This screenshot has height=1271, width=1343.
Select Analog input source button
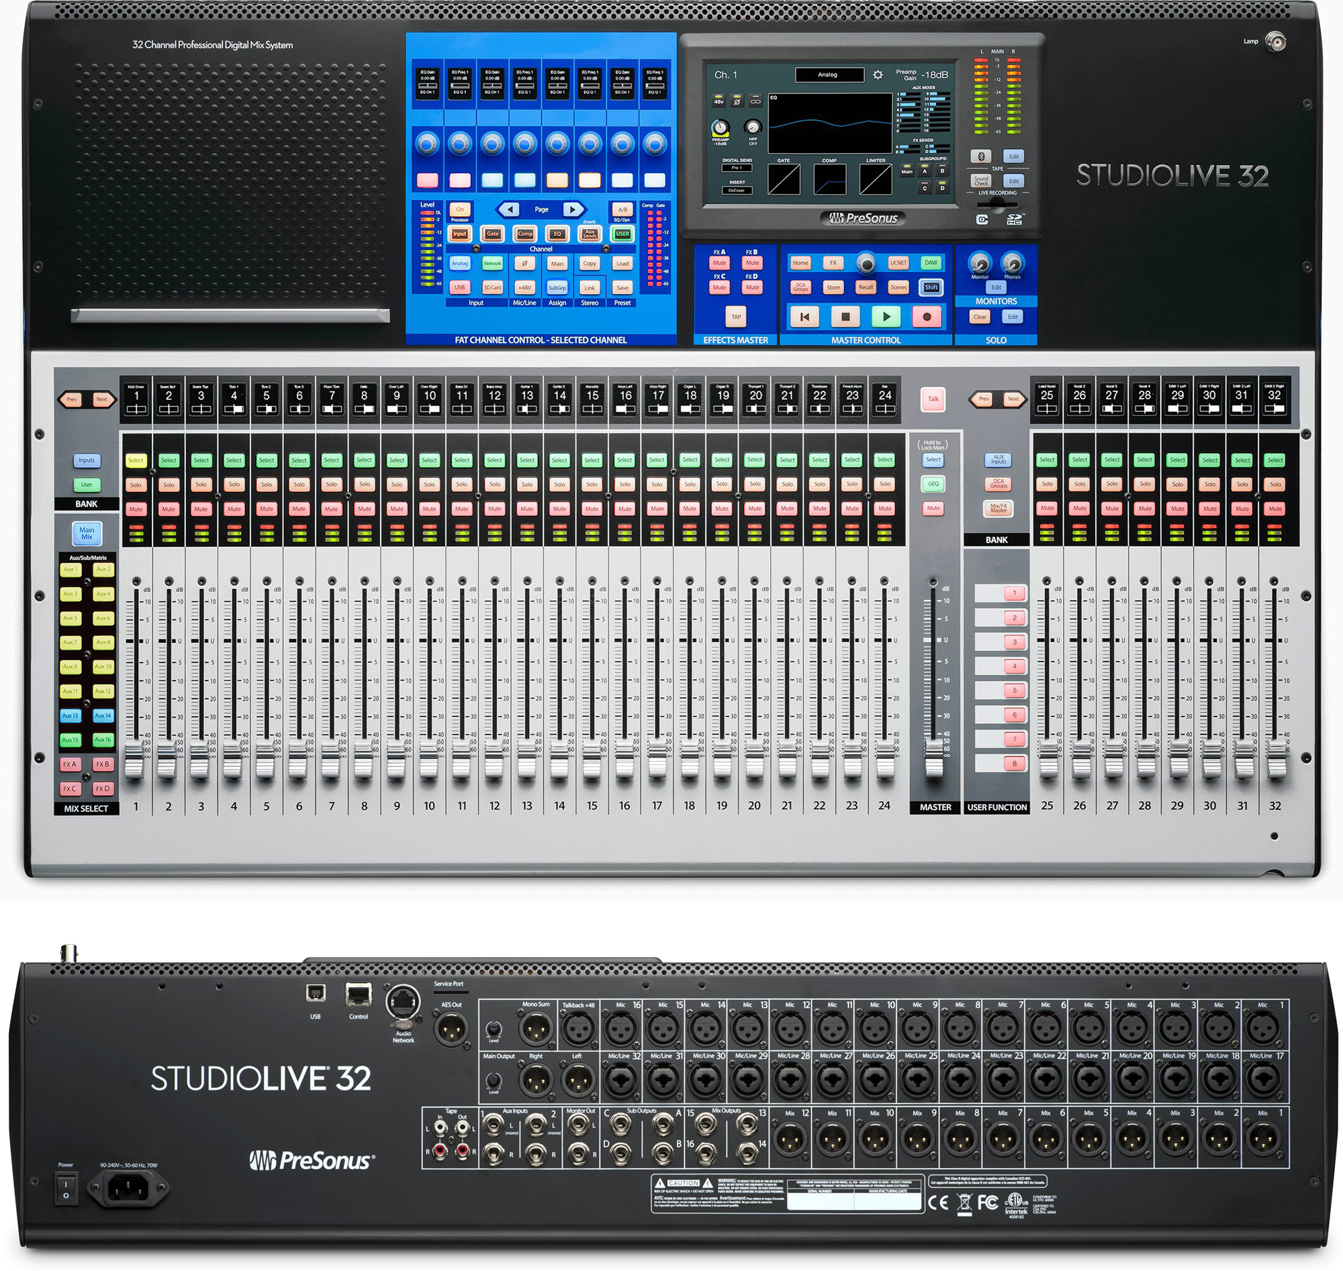point(460,264)
